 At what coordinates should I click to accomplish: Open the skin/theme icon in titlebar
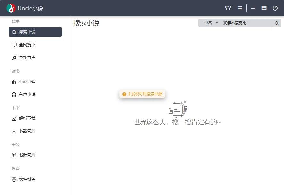[x=228, y=8]
